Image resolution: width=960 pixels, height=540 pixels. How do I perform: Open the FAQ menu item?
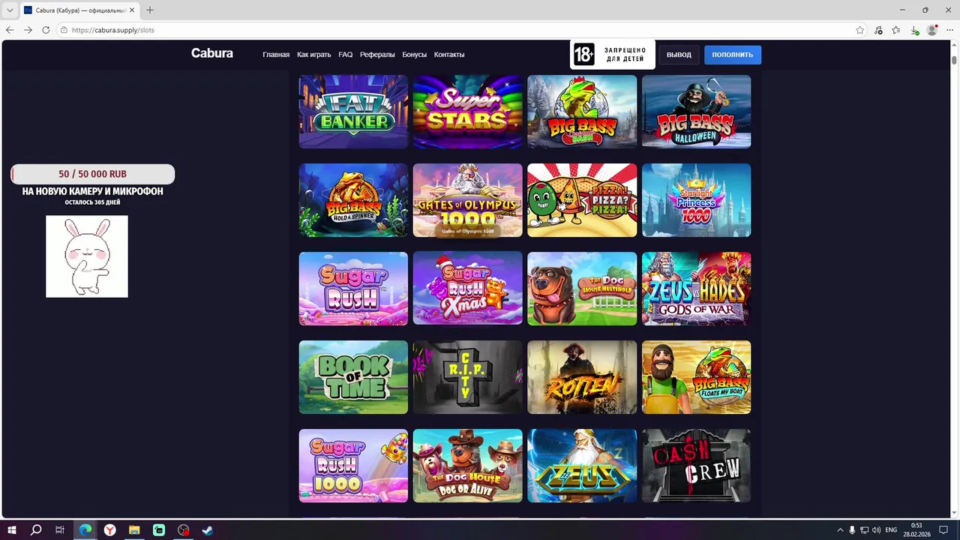click(x=346, y=55)
